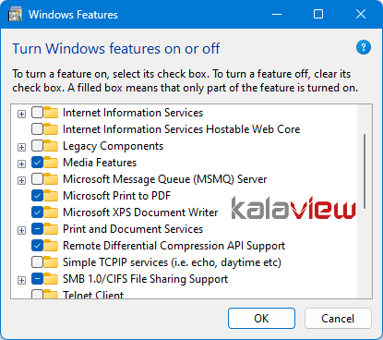Image resolution: width=383 pixels, height=340 pixels.
Task: Expand Print and Document Services tree
Action: pos(21,230)
